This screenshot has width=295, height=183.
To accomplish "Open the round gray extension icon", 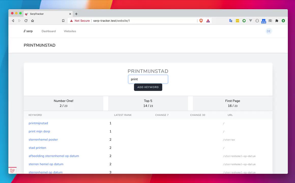I will tap(257, 21).
